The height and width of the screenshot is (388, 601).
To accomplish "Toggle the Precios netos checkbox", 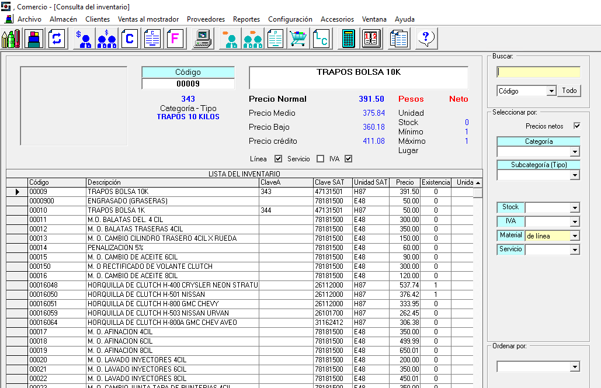I will click(x=577, y=126).
